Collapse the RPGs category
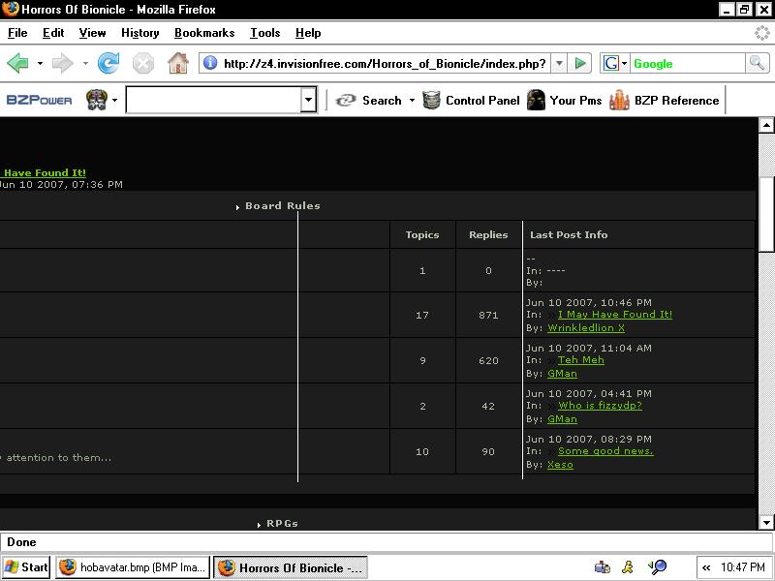This screenshot has height=581, width=775. point(259,525)
